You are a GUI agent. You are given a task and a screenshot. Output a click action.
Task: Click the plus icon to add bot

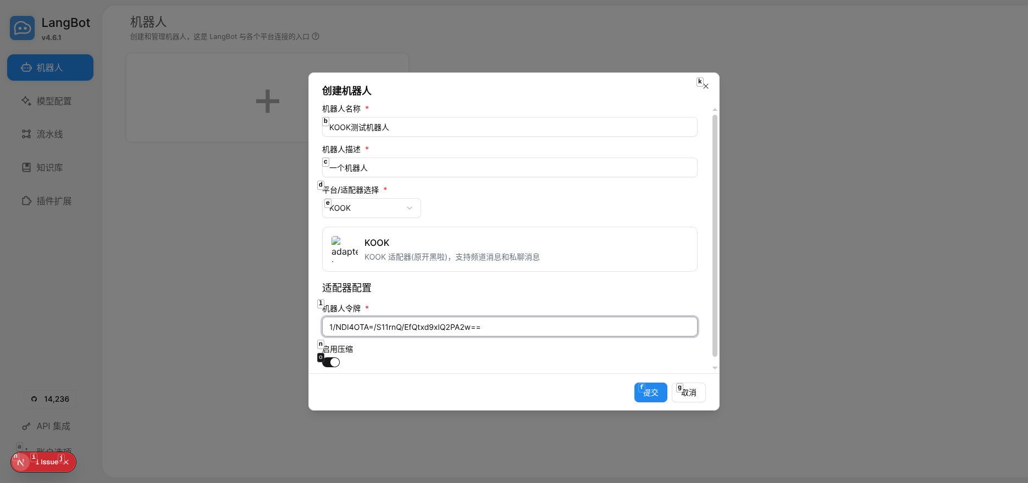(267, 101)
